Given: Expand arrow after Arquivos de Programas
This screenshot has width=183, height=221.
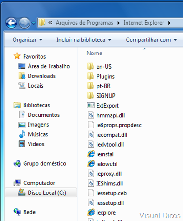Looking at the screenshot, I should click(x=119, y=23).
